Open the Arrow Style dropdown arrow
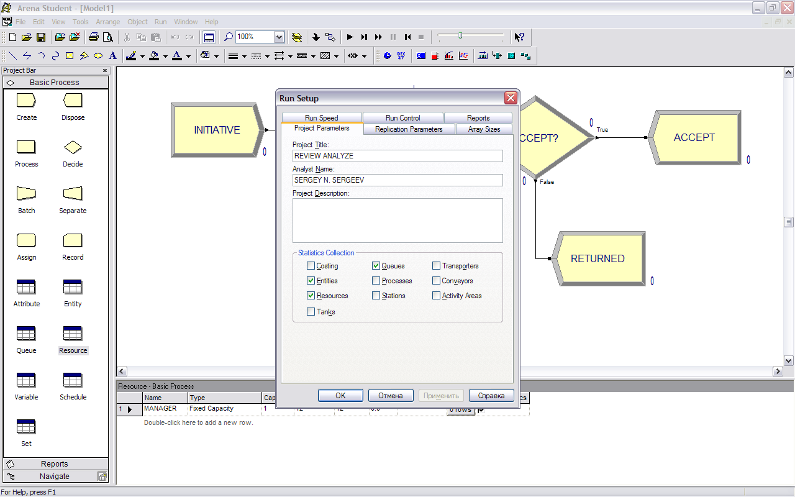795x497 pixels. tap(290, 56)
